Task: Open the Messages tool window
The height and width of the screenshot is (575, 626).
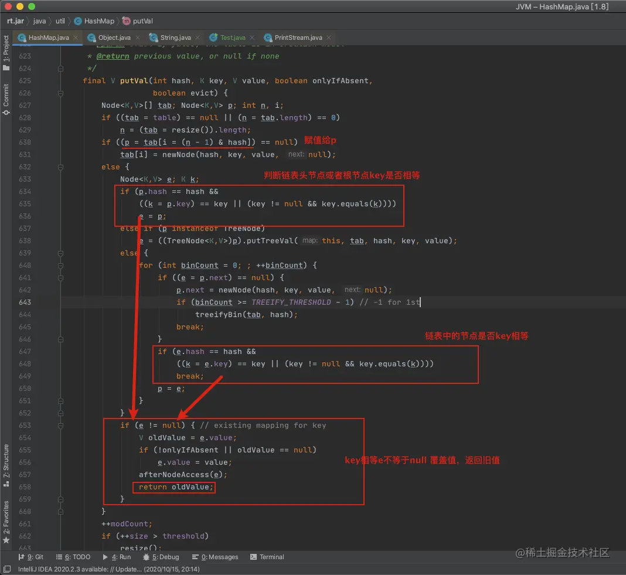Action: (215, 557)
